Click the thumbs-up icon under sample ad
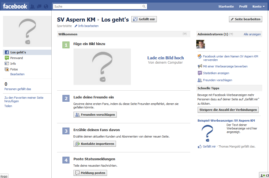269x178 pixels. (x=200, y=146)
